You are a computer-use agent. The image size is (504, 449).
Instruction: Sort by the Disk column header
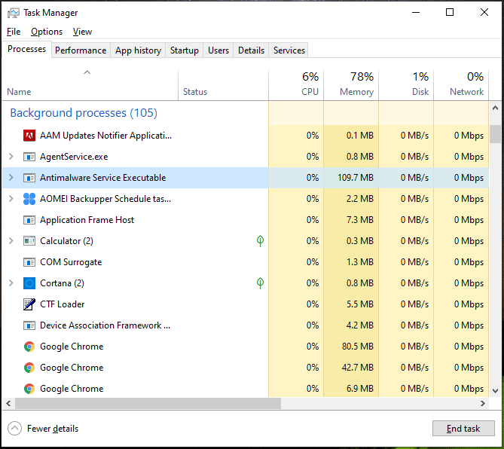coord(406,84)
